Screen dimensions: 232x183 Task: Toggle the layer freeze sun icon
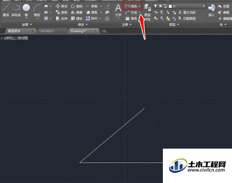pos(161,6)
